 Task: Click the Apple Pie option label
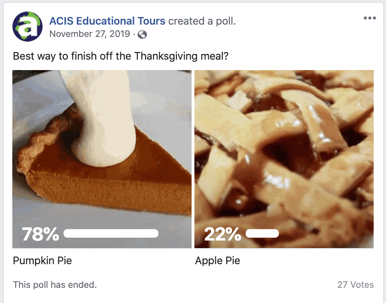(x=217, y=261)
